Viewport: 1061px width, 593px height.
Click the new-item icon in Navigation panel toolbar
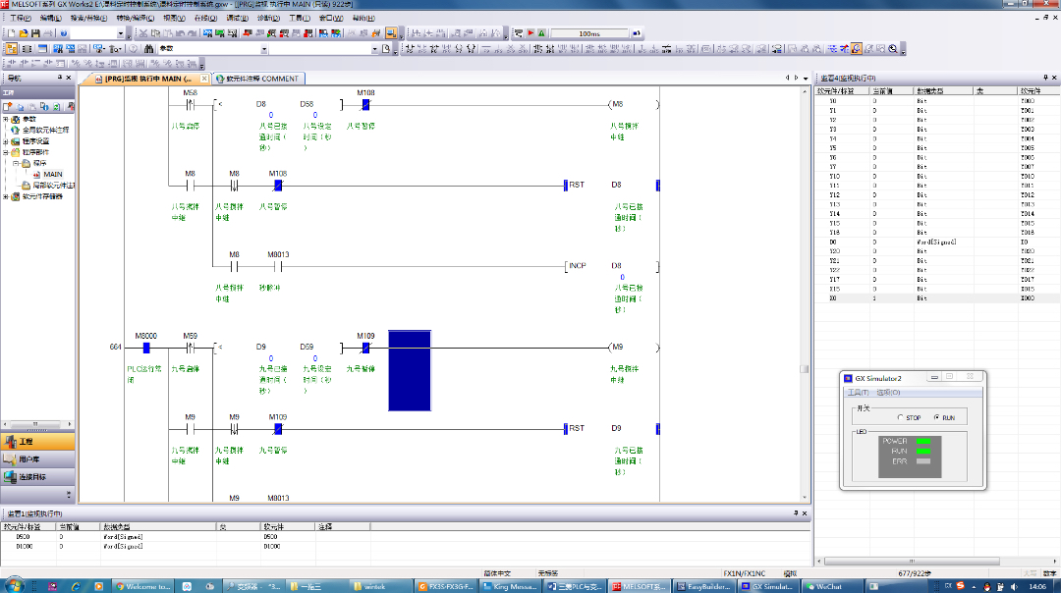tap(8, 107)
